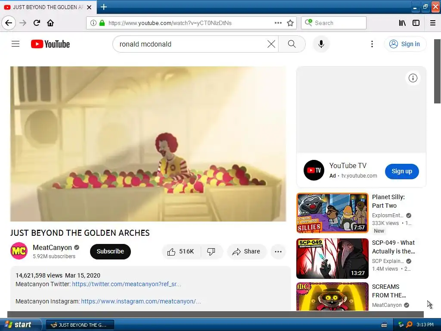Open YouTube settings three-dot menu

point(372,44)
